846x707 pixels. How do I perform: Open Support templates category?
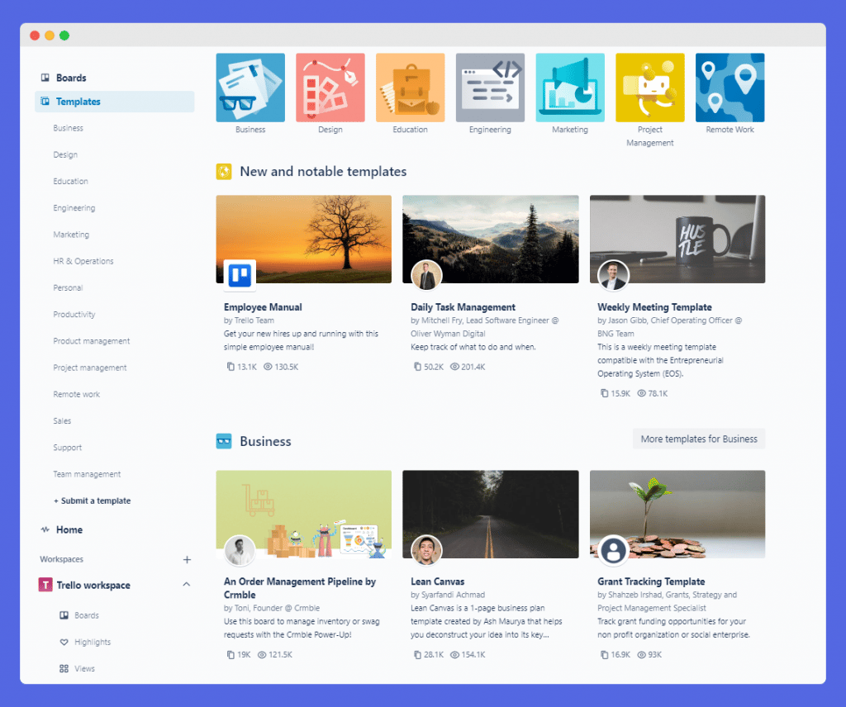click(68, 448)
